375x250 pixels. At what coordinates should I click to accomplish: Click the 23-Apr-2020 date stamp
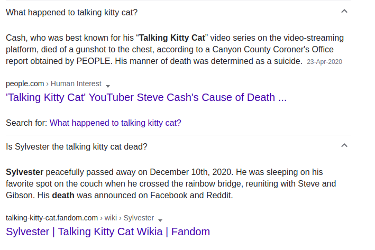coord(325,62)
